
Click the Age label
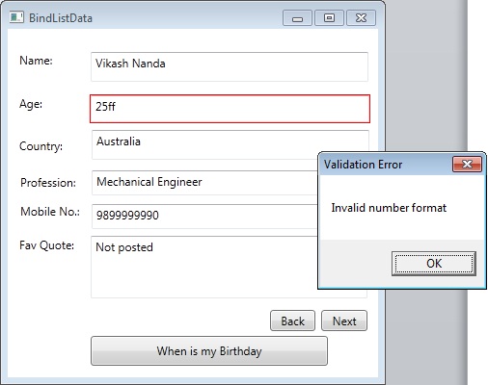click(x=31, y=104)
